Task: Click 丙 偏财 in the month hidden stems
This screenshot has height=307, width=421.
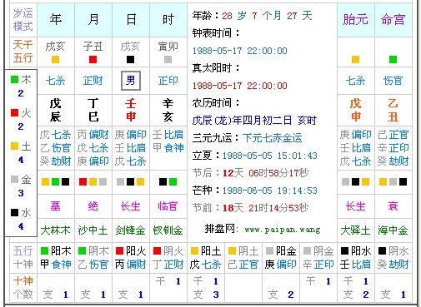Action: tap(93, 135)
